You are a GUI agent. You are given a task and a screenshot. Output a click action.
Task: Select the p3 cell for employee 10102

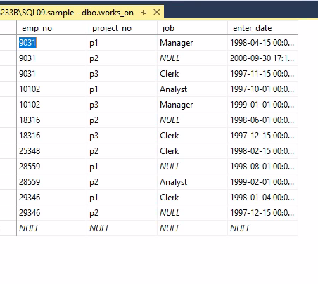coord(122,105)
